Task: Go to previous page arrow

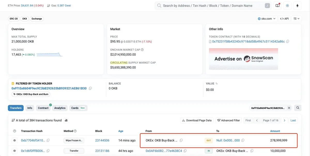Action: tap(257, 120)
